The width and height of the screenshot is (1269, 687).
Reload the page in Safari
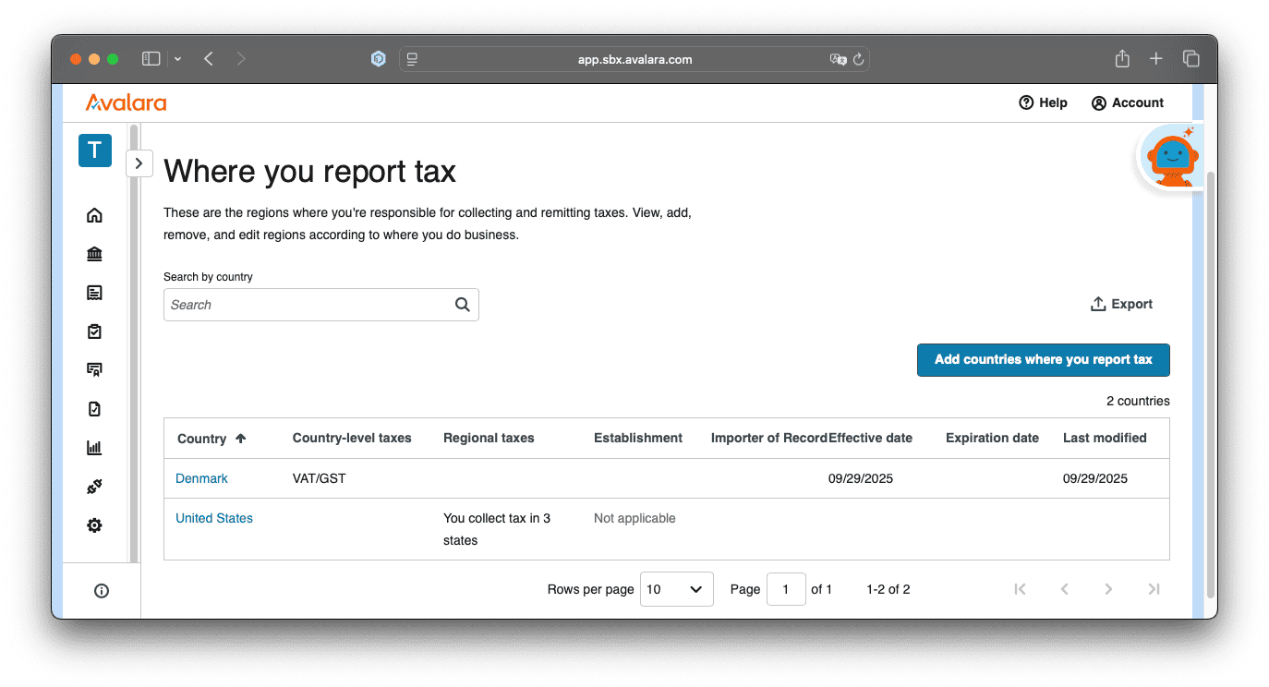coord(858,59)
